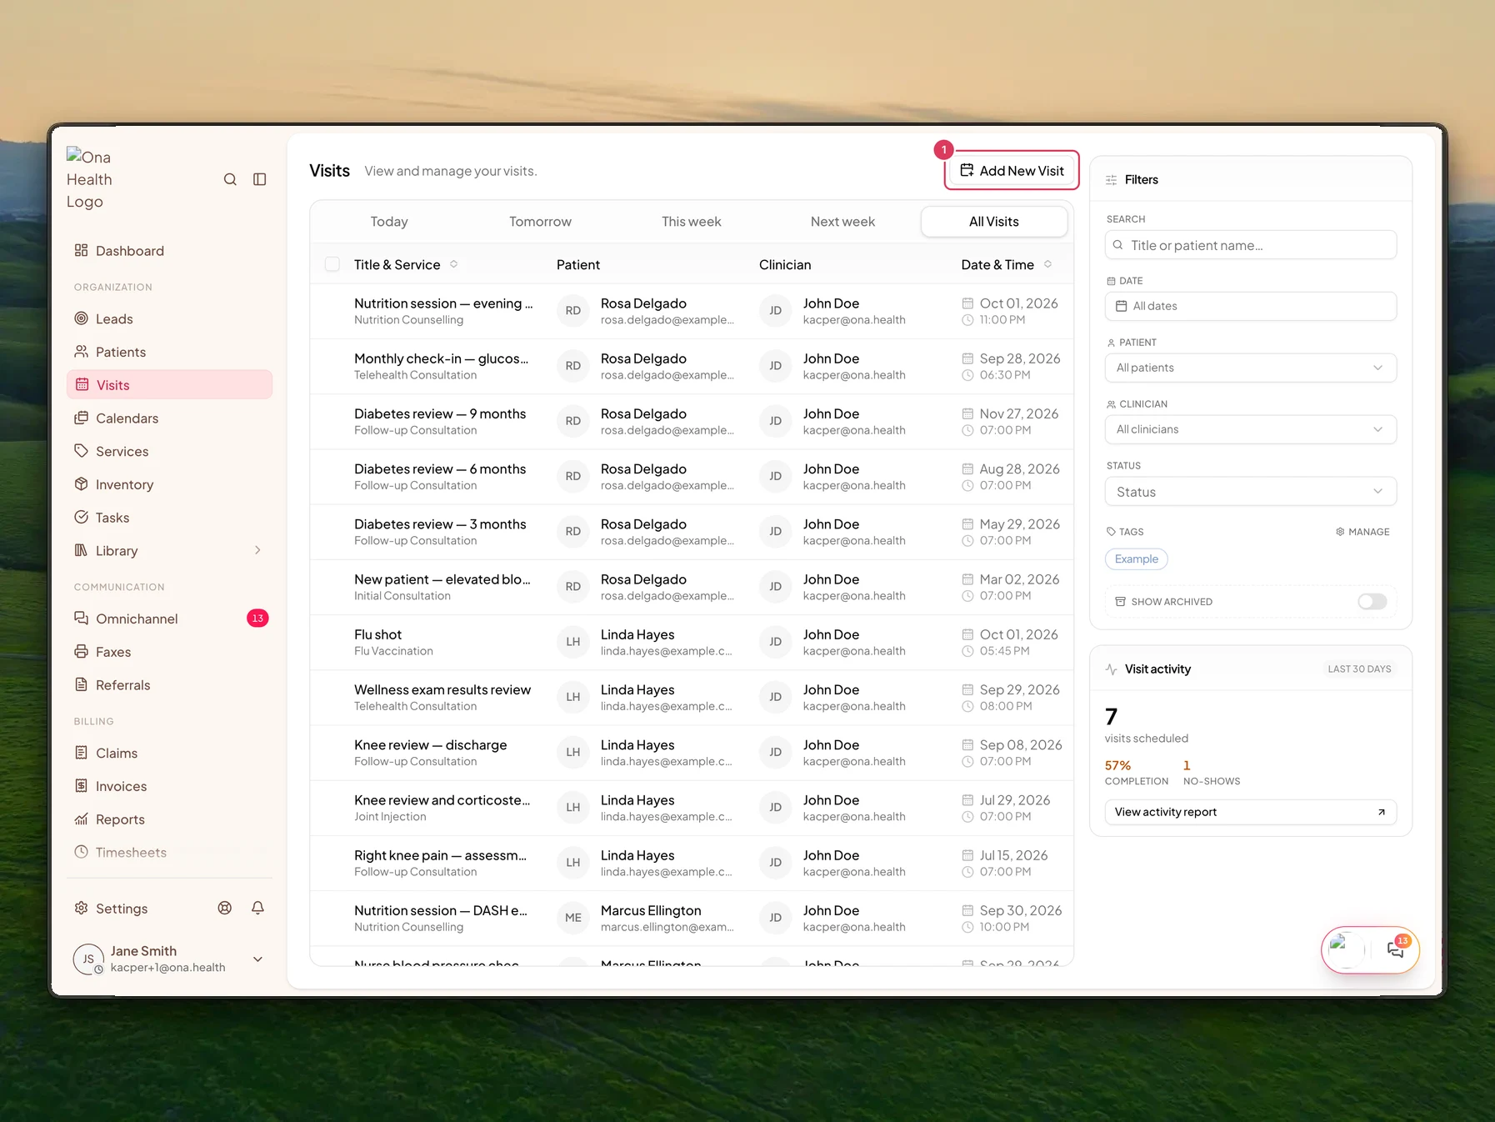Image resolution: width=1495 pixels, height=1122 pixels.
Task: Click the RD avatar for Diabetes review — 9 months
Action: point(573,421)
